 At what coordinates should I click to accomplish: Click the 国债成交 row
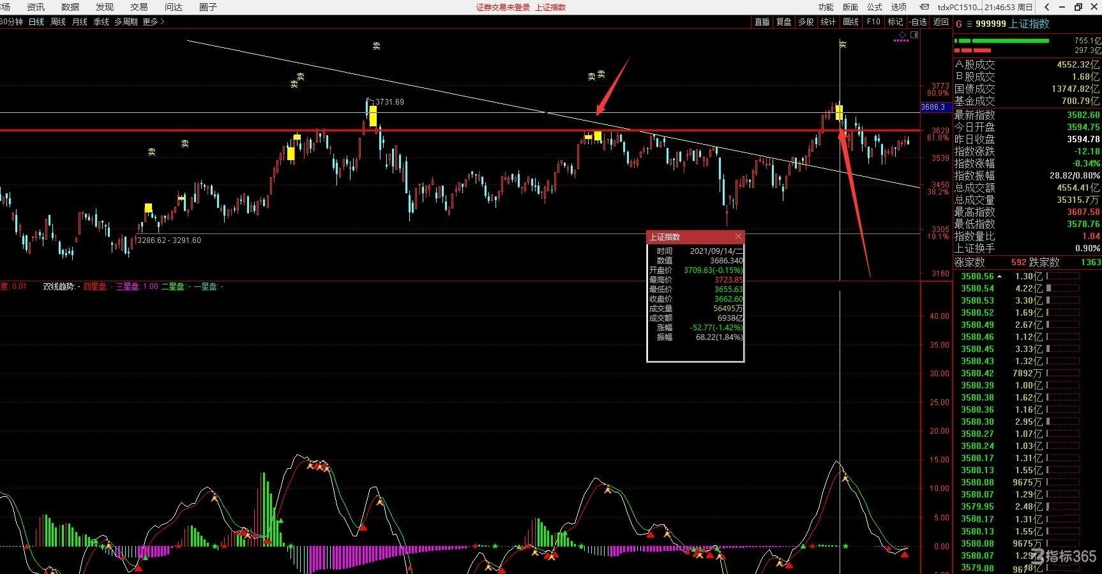coord(1027,89)
